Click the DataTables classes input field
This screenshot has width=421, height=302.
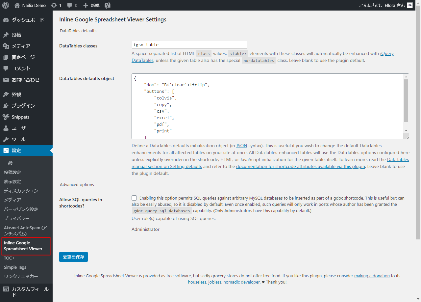pos(189,44)
